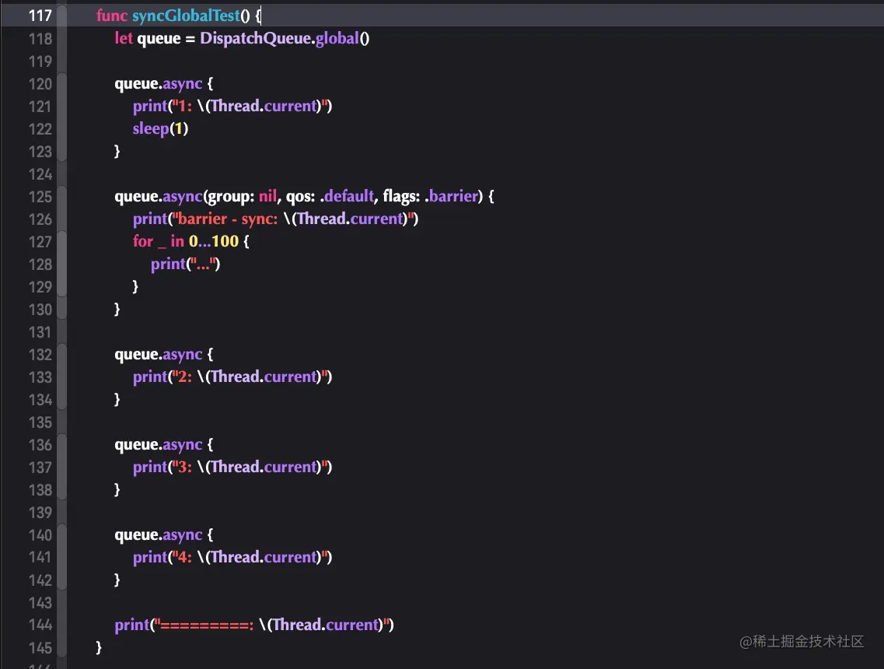Click the global() call on line 118
The image size is (884, 669).
[342, 38]
